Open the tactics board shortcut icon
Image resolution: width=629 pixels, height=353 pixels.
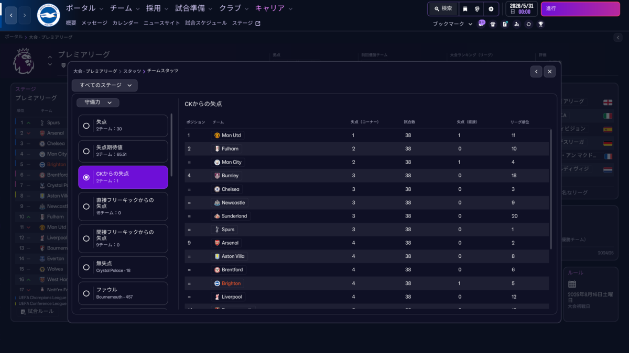point(505,24)
